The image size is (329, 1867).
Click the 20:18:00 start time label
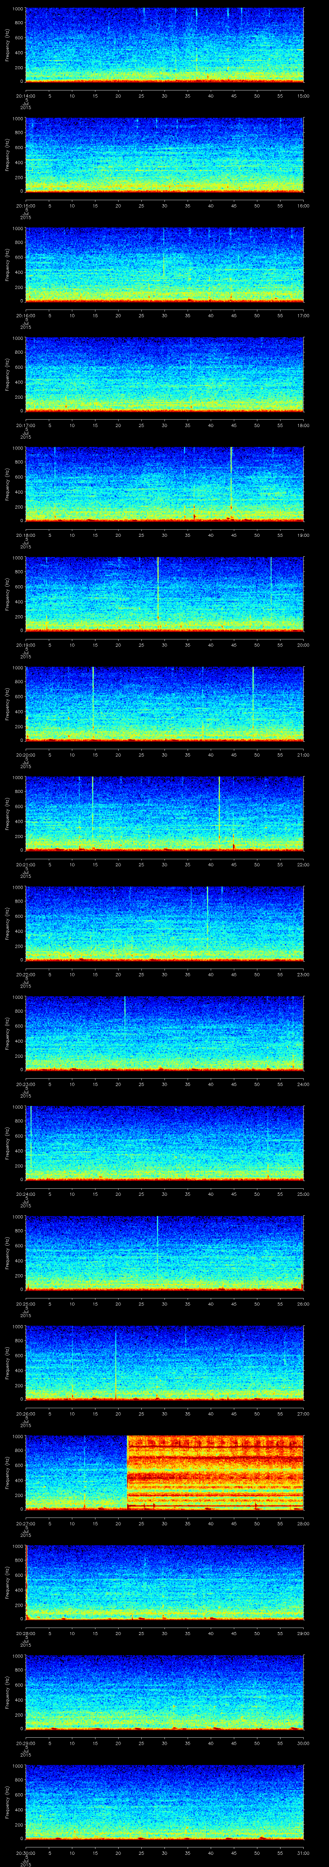(25, 535)
